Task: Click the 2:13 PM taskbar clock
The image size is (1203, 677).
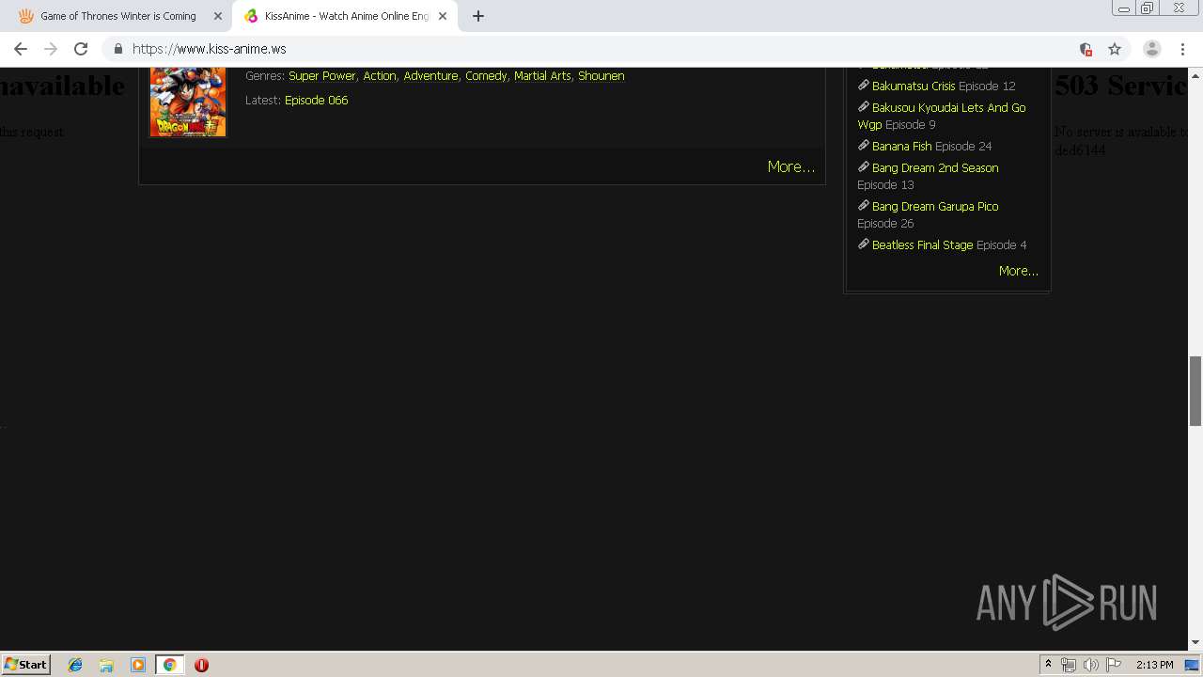Action: pos(1154,665)
